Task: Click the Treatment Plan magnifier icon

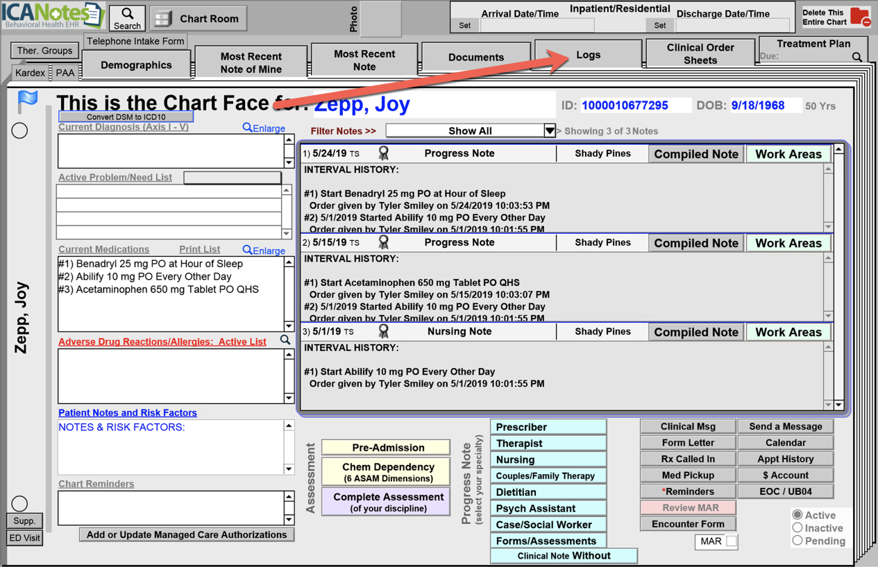Action: click(x=857, y=57)
